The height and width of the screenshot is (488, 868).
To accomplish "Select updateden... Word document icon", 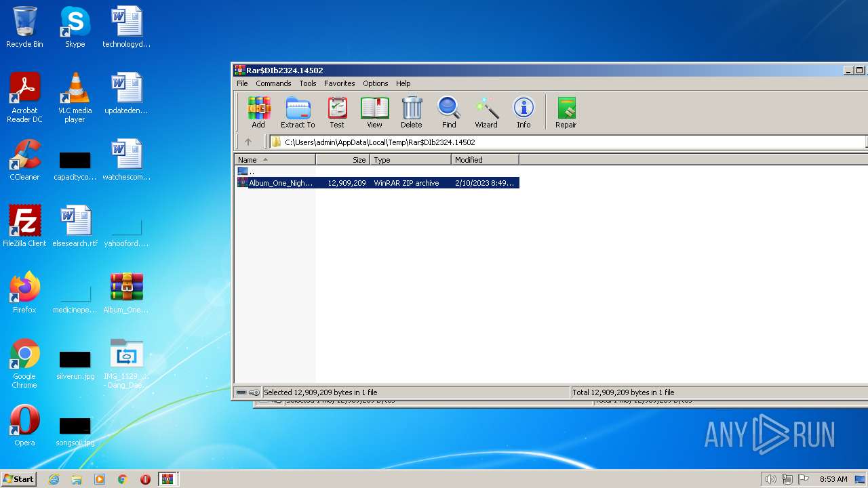I will pyautogui.click(x=126, y=94).
